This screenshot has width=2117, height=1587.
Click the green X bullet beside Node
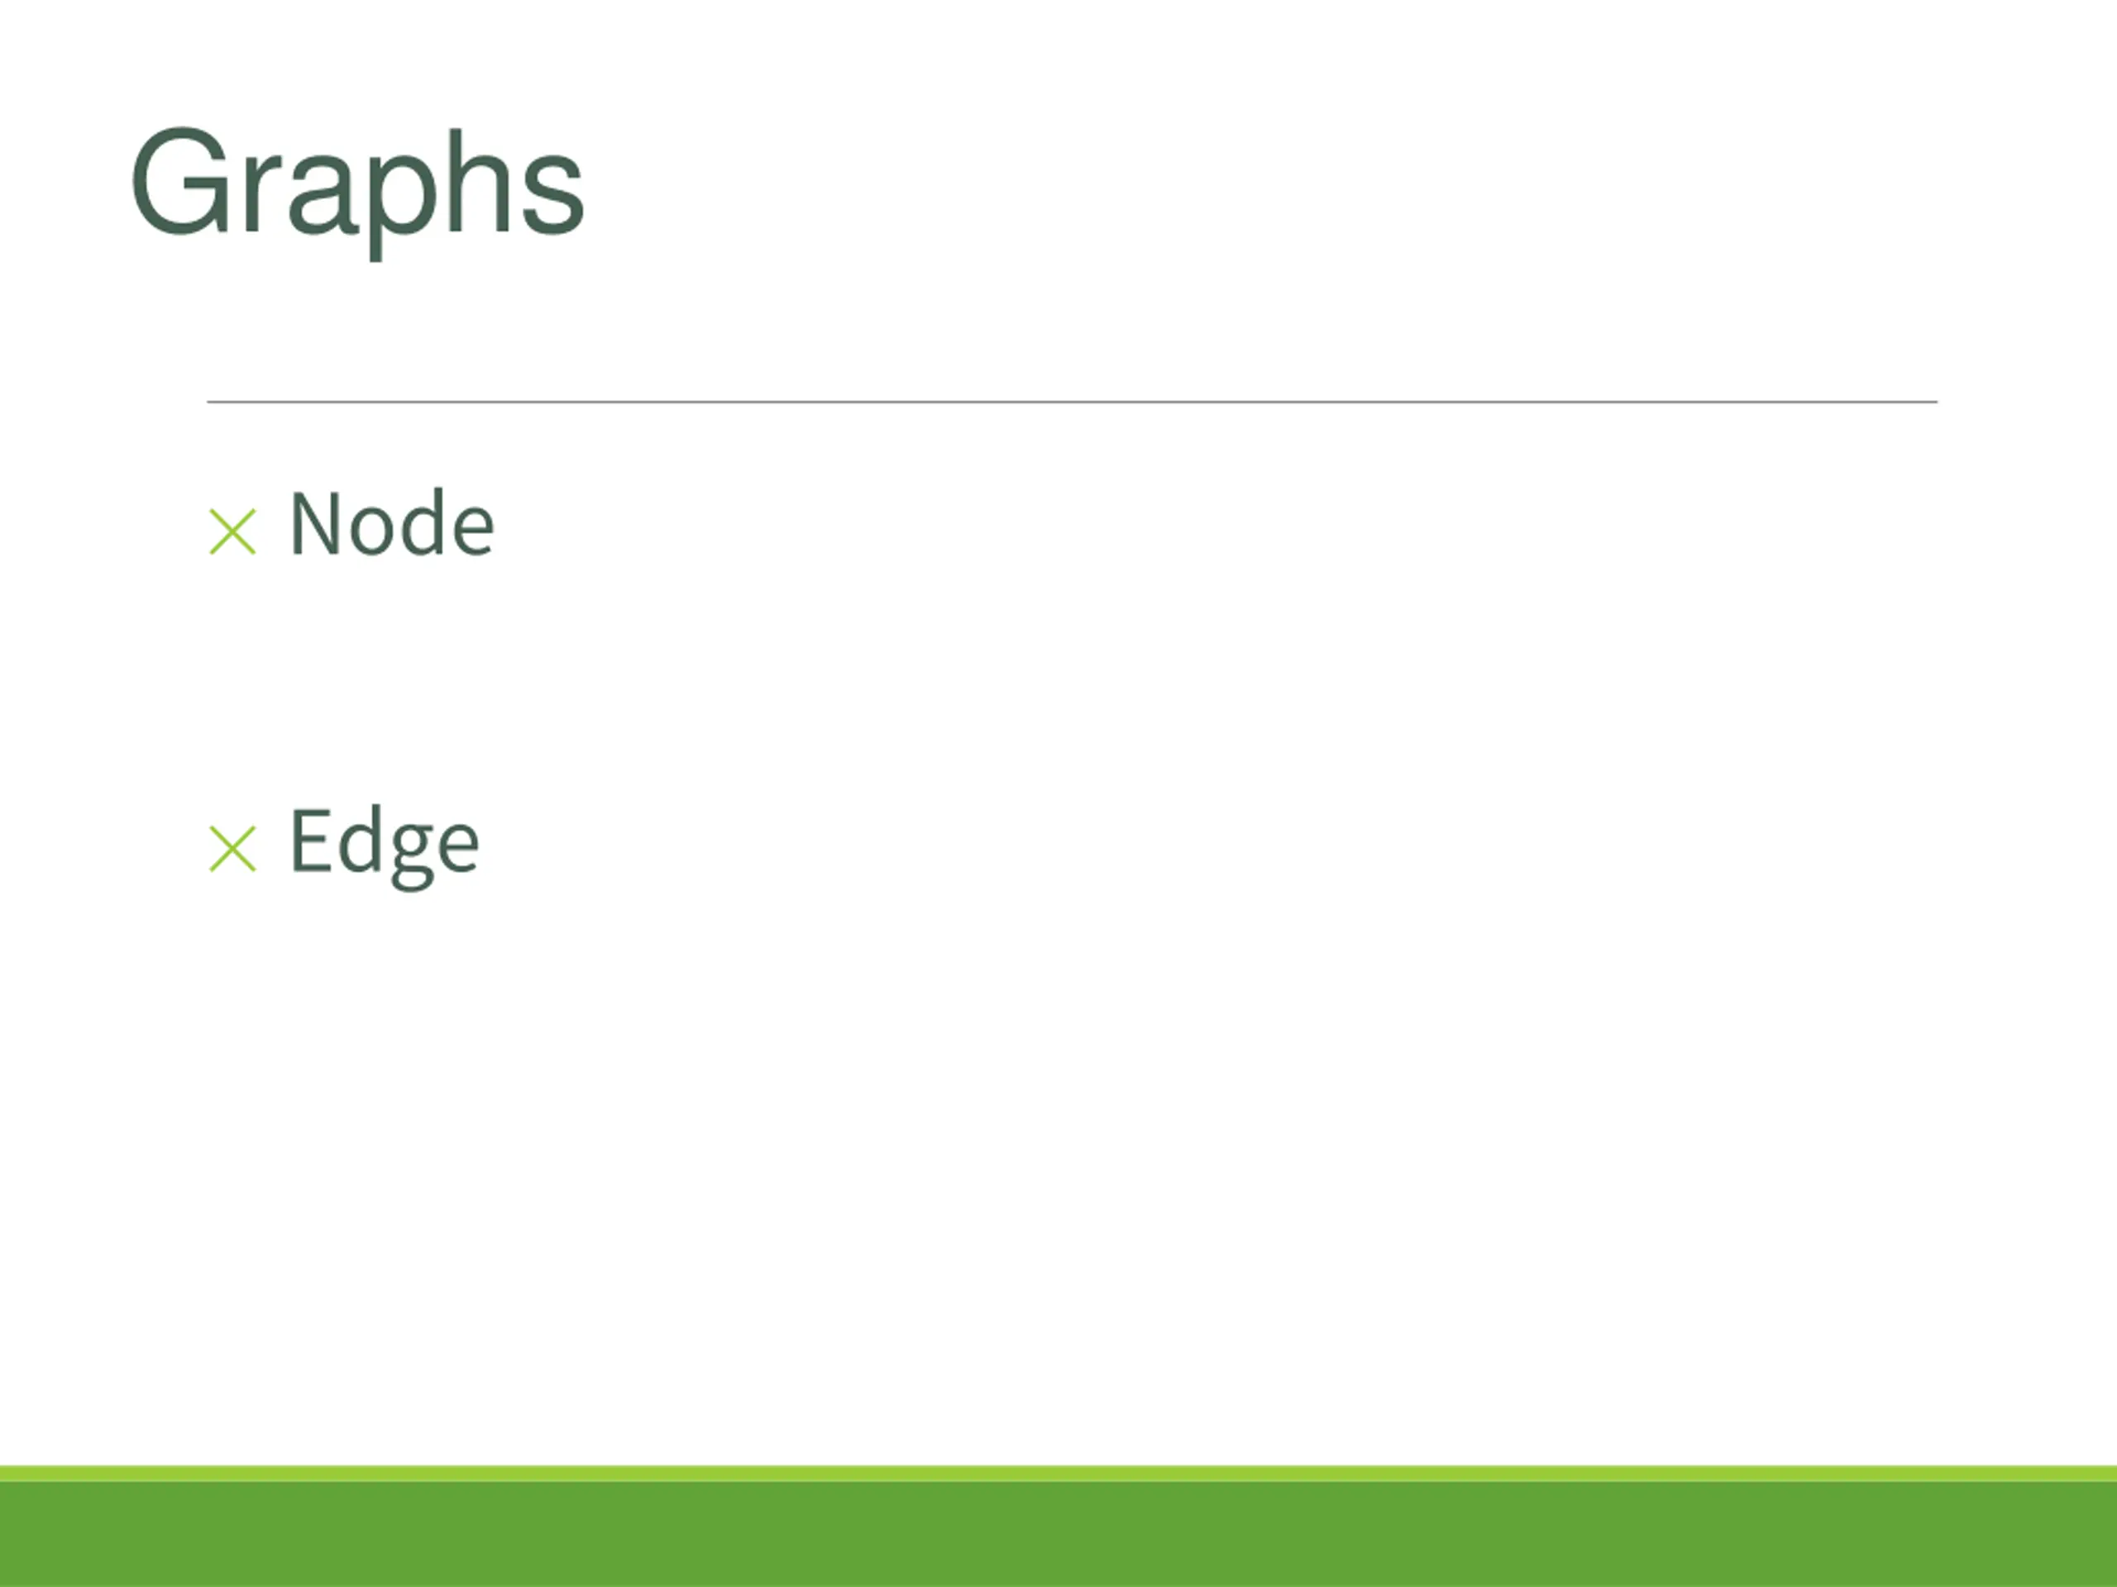pos(232,531)
